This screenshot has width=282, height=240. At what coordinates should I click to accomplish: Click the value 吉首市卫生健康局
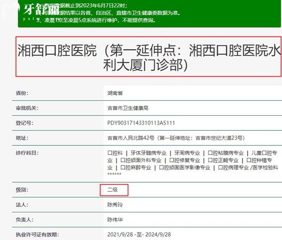coord(128,108)
